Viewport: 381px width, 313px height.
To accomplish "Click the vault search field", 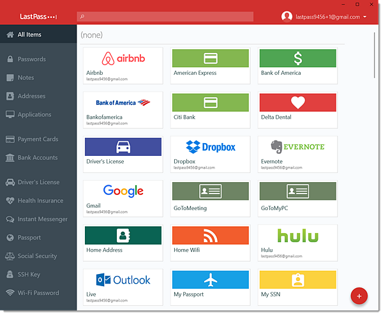I will click(165, 17).
